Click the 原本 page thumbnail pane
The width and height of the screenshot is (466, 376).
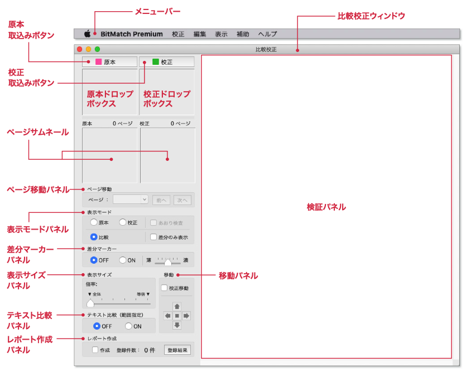[110, 155]
